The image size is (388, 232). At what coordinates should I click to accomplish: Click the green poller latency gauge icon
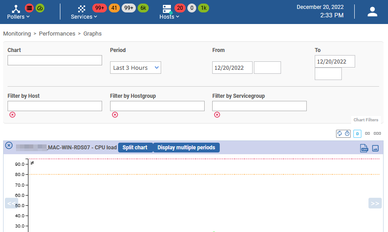tap(40, 8)
